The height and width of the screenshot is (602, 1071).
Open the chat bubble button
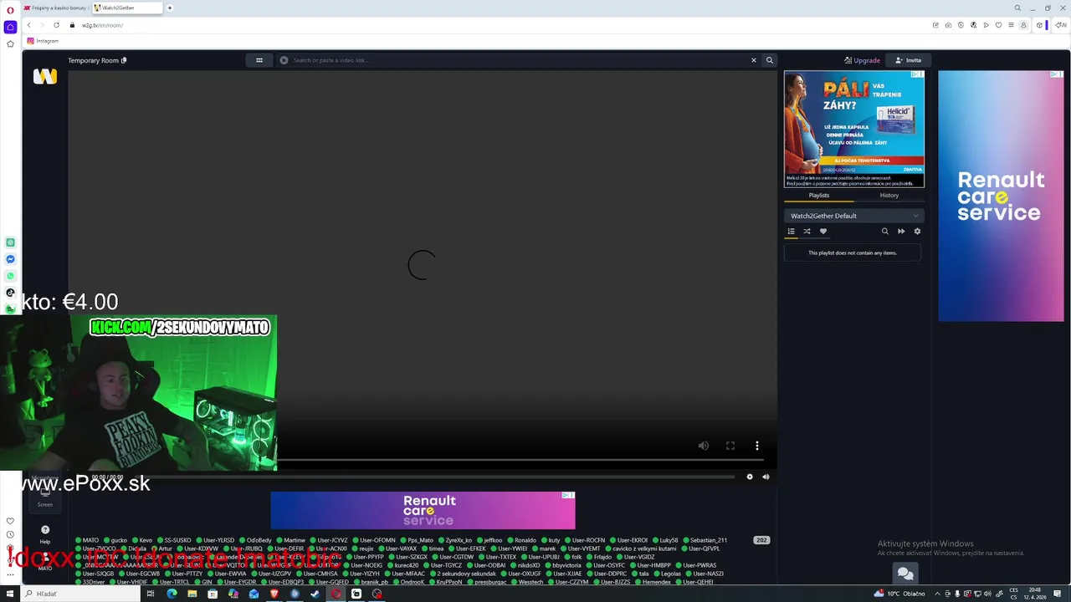click(x=904, y=574)
